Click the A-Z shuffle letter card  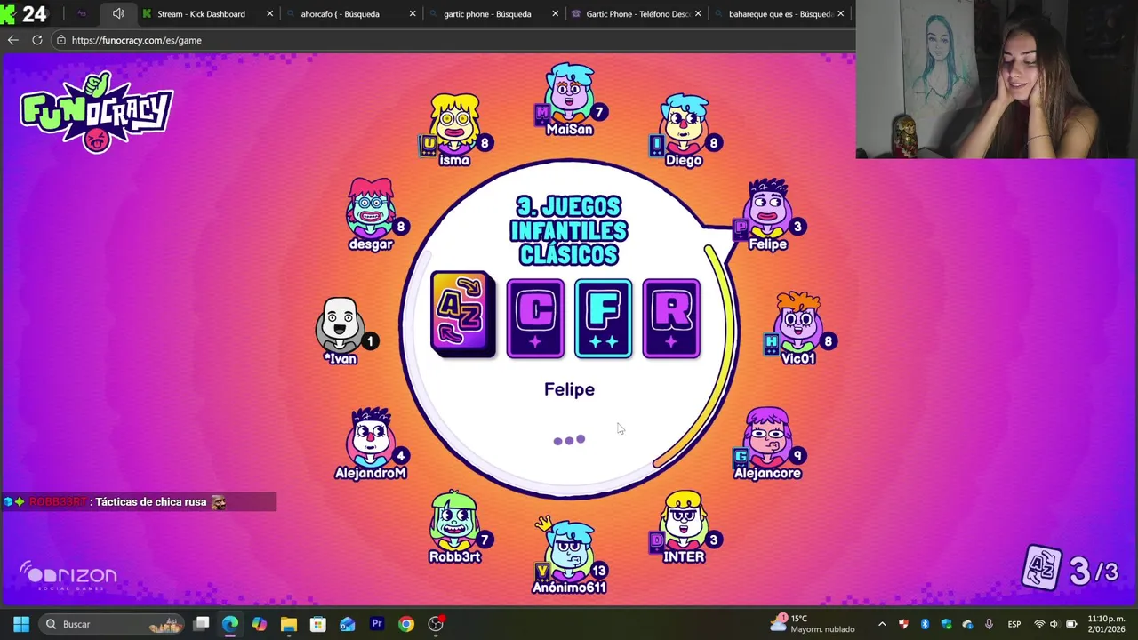tap(462, 315)
